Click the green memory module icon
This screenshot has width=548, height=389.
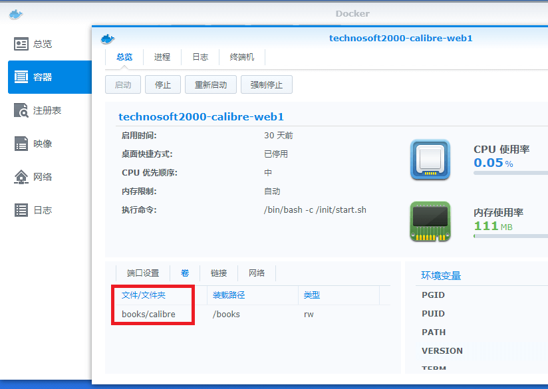(430, 221)
